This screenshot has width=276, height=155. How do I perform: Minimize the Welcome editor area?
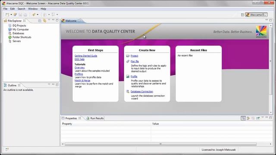coord(267,20)
